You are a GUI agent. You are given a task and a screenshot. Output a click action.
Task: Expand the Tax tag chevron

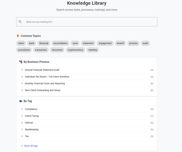[22, 136]
